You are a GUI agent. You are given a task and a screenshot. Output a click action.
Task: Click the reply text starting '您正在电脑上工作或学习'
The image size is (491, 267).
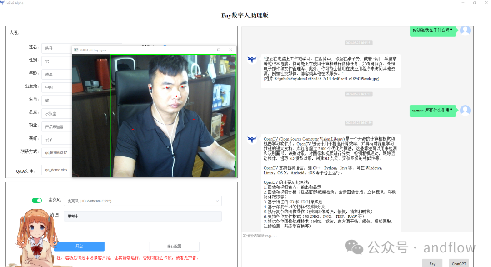click(x=330, y=66)
